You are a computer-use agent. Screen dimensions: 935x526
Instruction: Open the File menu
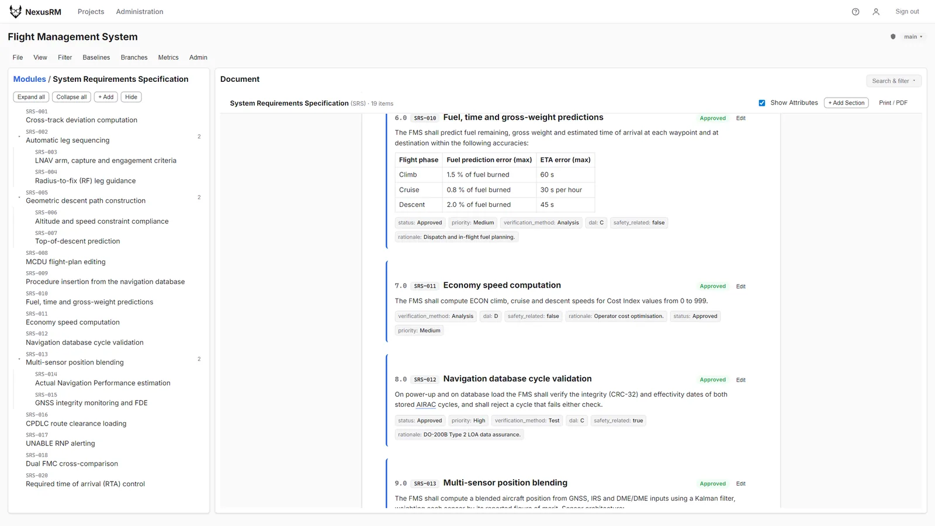[x=18, y=57]
